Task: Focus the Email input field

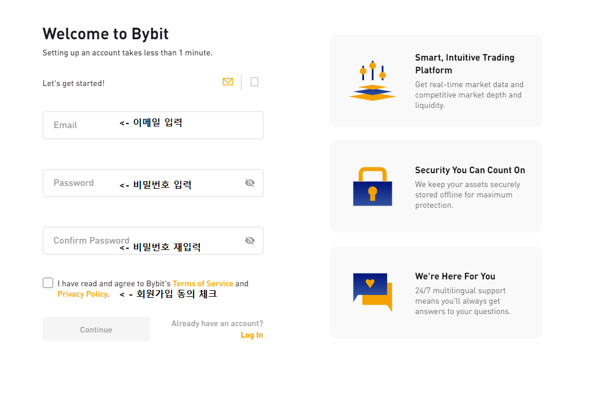Action: pyautogui.click(x=153, y=125)
